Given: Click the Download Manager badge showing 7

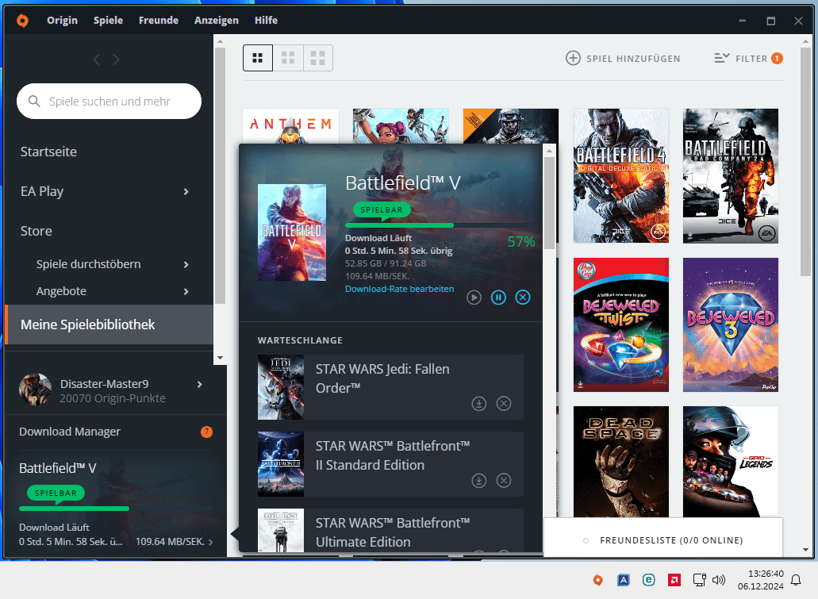Looking at the screenshot, I should pos(206,432).
